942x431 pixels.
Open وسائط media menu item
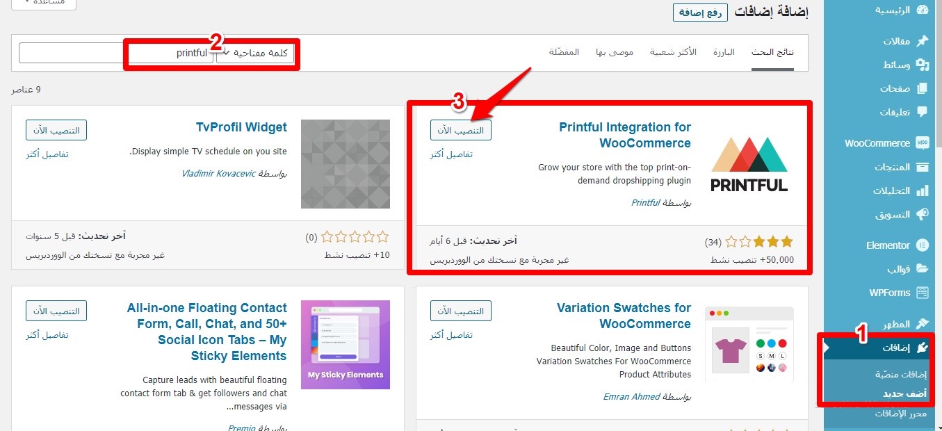(897, 65)
